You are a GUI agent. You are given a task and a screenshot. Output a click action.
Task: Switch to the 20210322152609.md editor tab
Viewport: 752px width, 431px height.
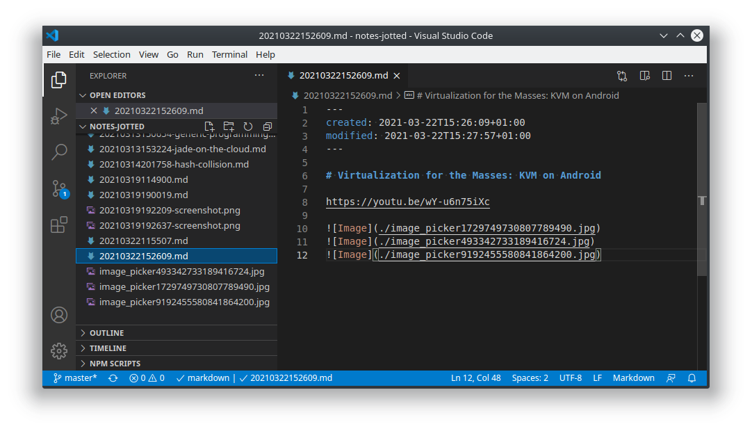click(x=343, y=76)
